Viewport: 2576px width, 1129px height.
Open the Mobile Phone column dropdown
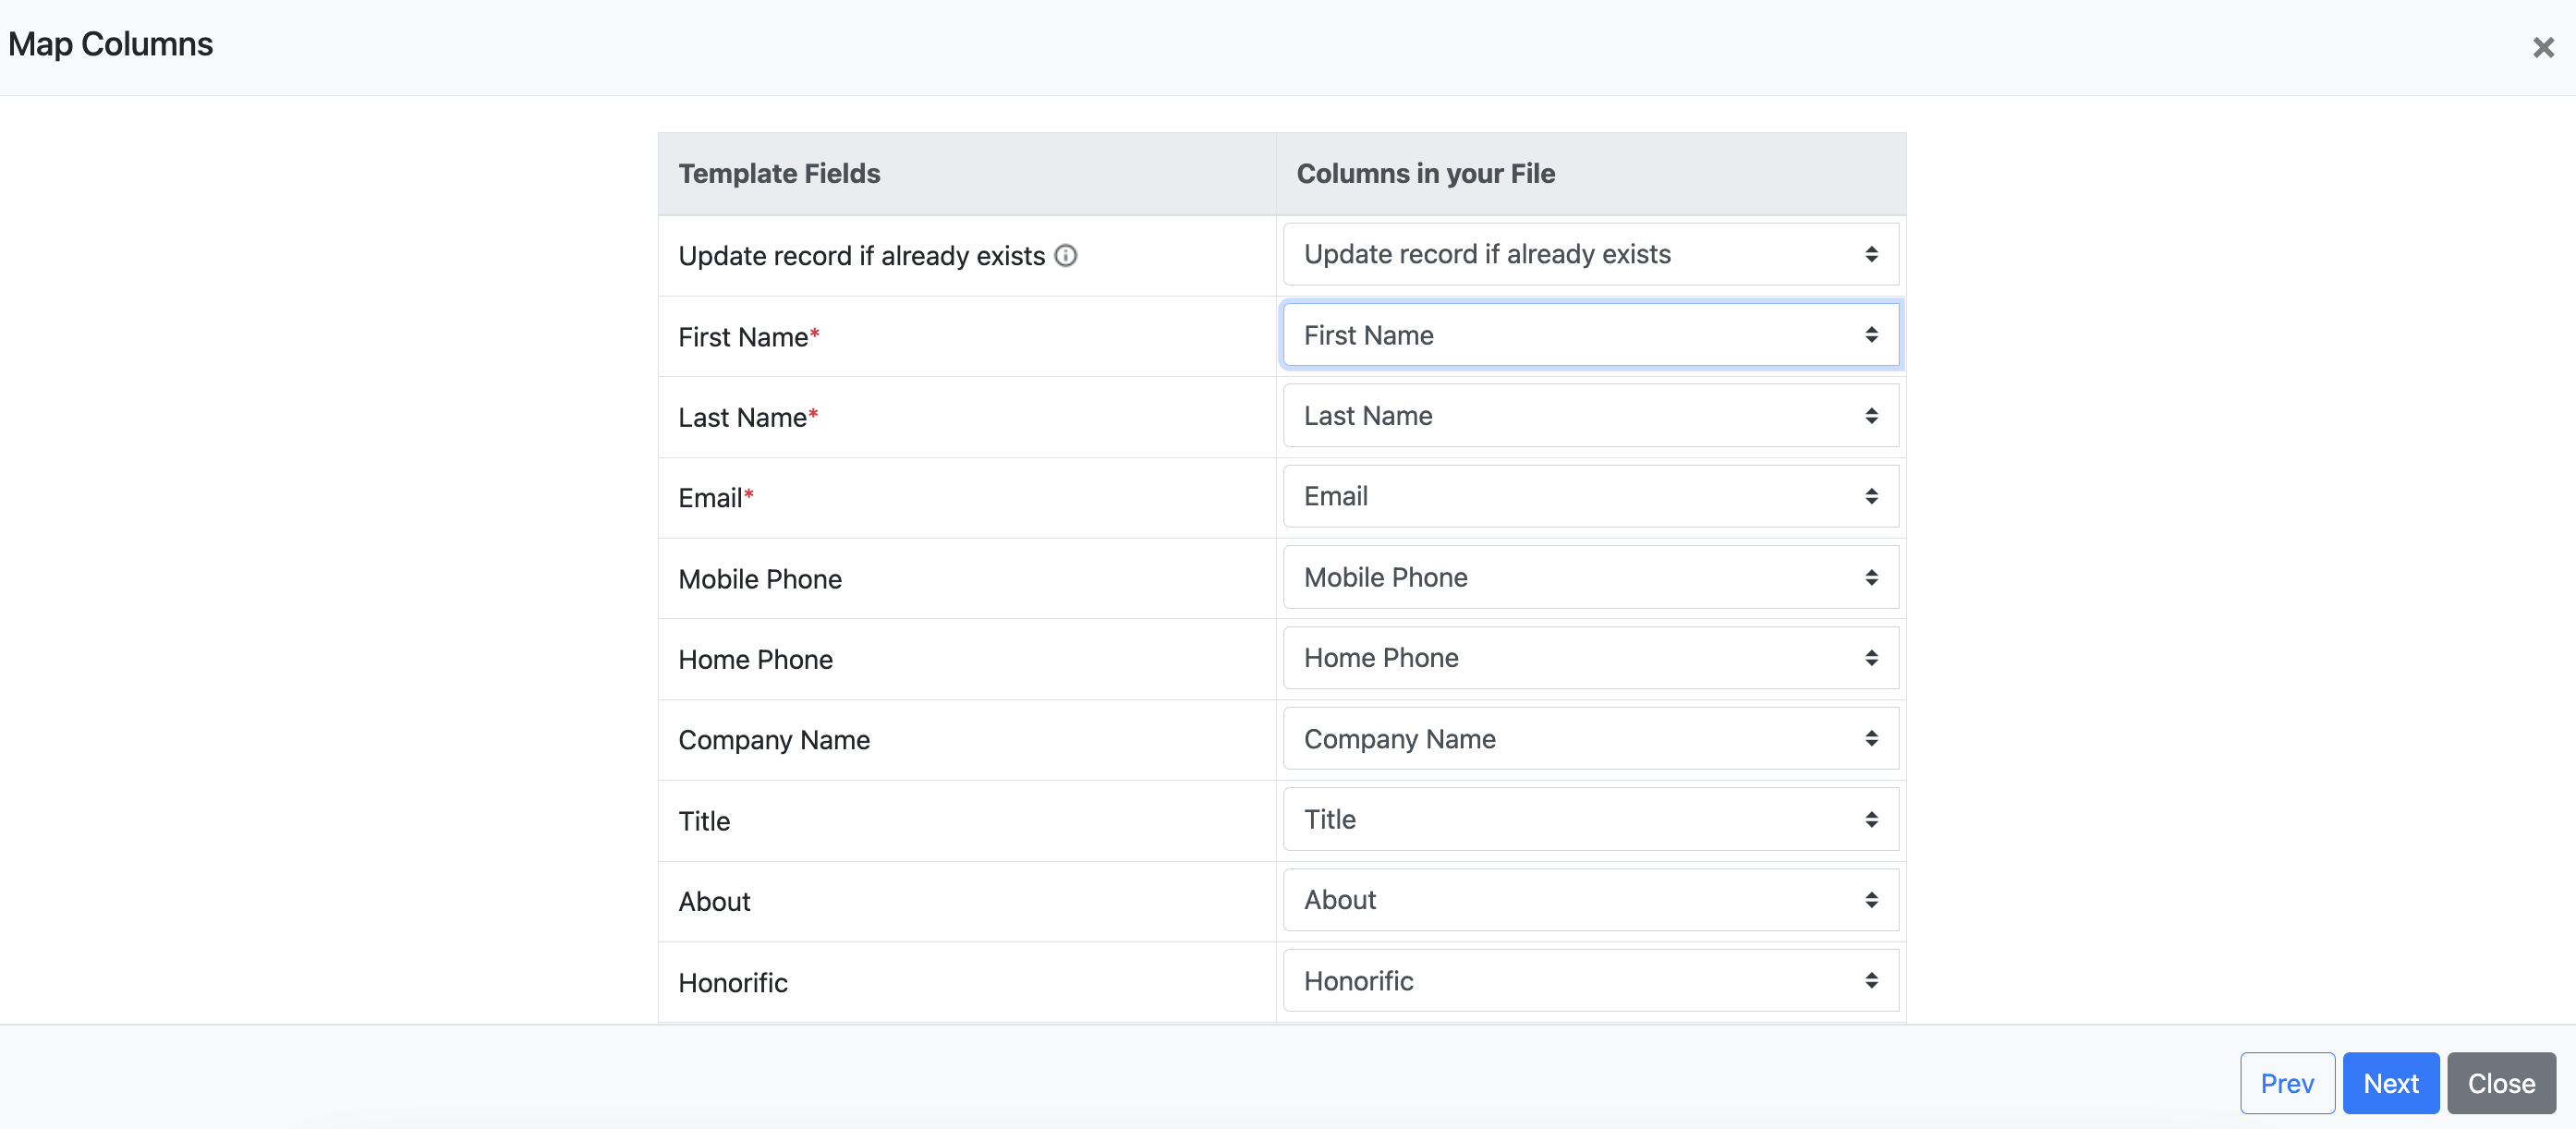pos(1590,577)
